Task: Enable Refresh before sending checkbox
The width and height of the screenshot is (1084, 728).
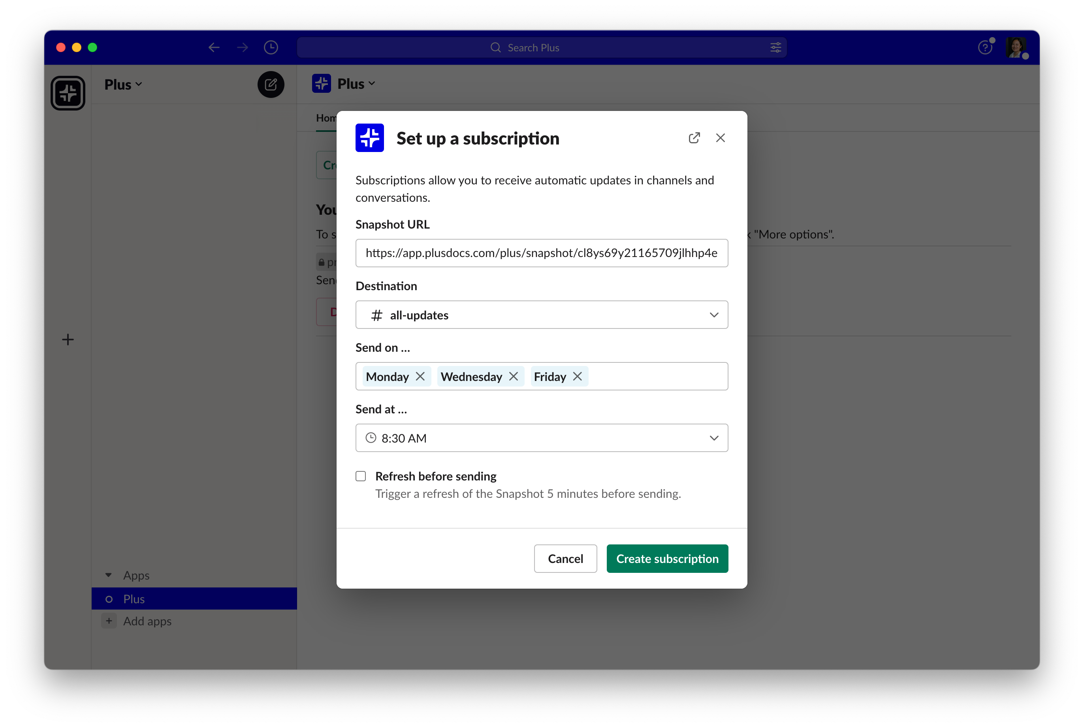Action: coord(361,477)
